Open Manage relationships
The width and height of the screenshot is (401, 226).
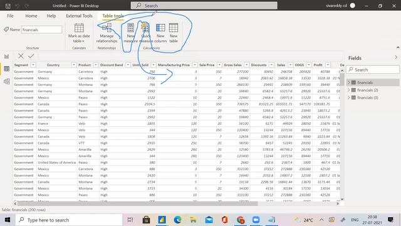pos(107,33)
